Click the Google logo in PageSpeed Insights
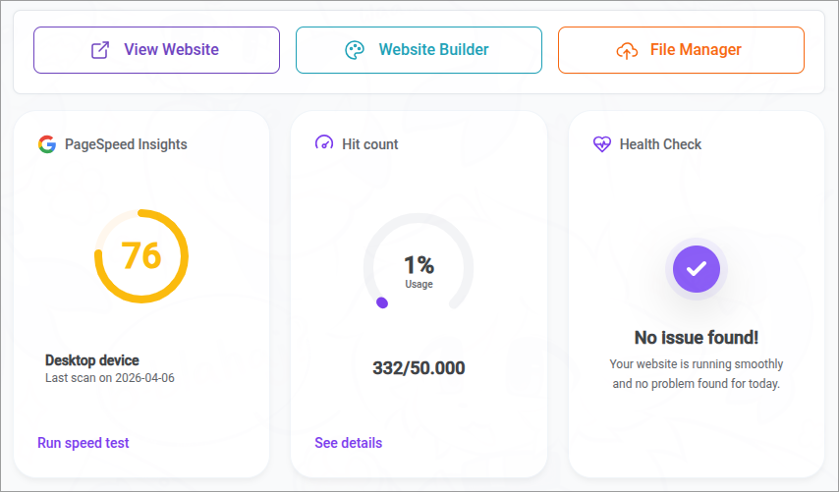839x492 pixels. coord(47,144)
